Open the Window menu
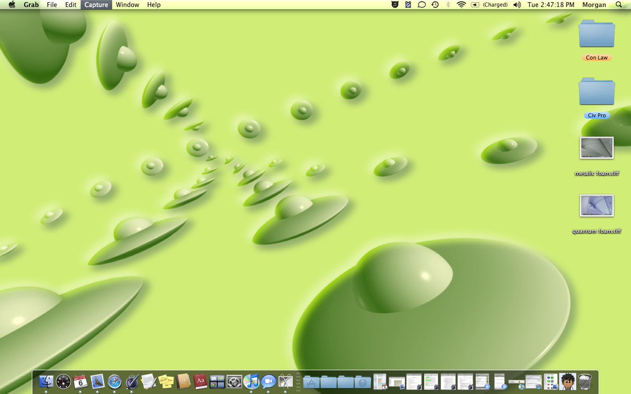Screen dimensions: 631x394 pyautogui.click(x=128, y=5)
